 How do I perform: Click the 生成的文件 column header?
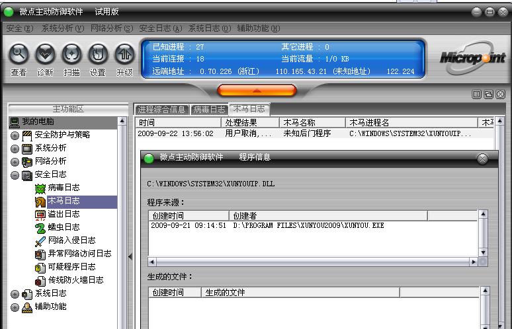point(300,293)
